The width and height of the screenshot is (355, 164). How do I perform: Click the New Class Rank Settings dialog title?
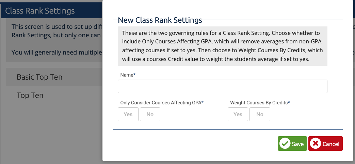pyautogui.click(x=160, y=20)
